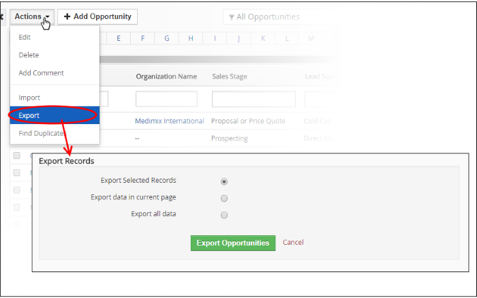Click the Organization Name search field
The image size is (477, 298).
[x=166, y=99]
